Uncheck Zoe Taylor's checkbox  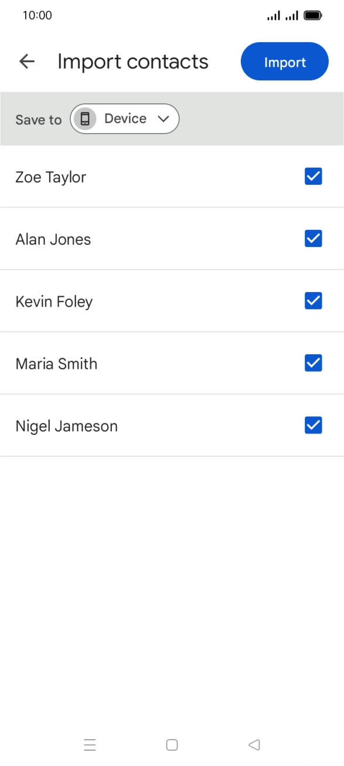pyautogui.click(x=314, y=176)
